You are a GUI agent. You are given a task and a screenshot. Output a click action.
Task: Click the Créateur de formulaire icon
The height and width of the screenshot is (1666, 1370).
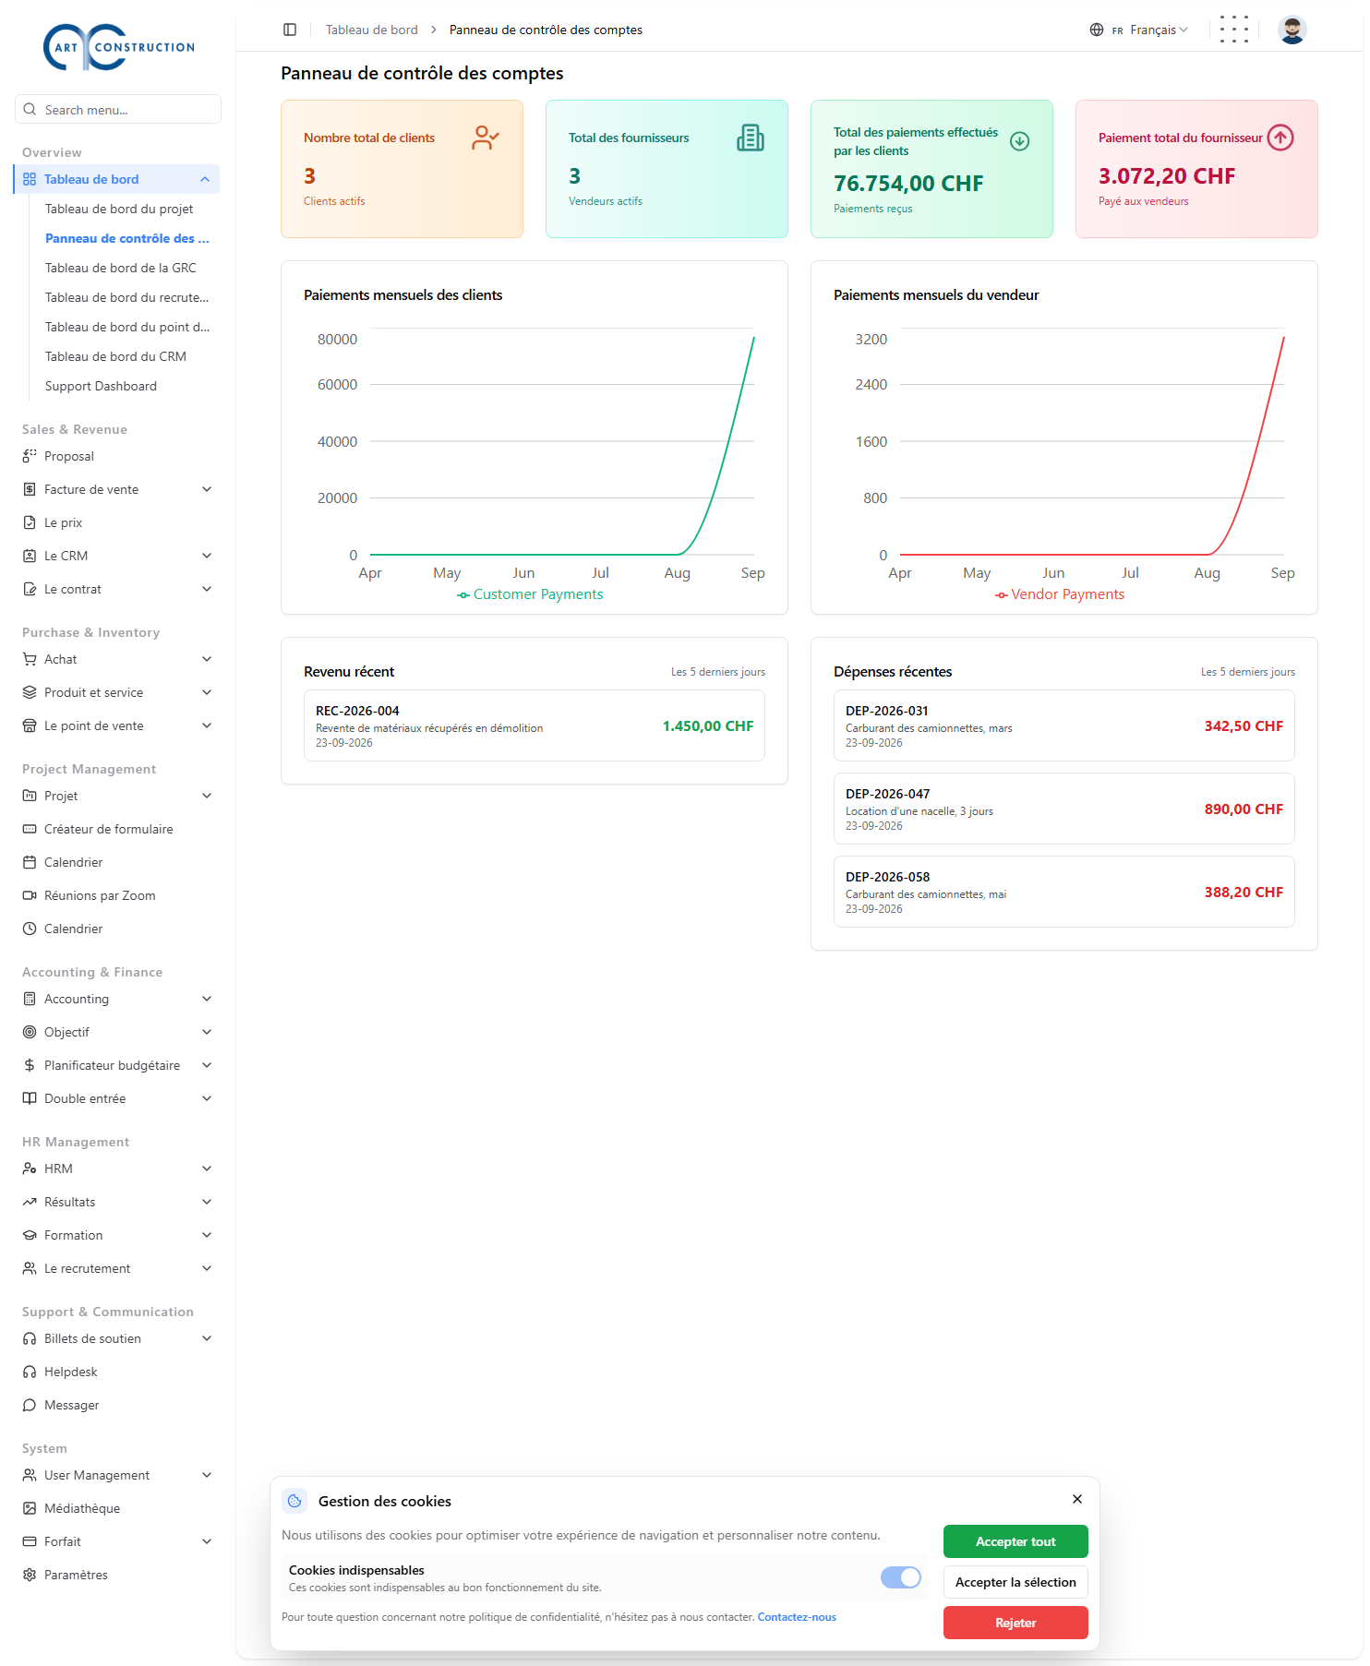30,829
